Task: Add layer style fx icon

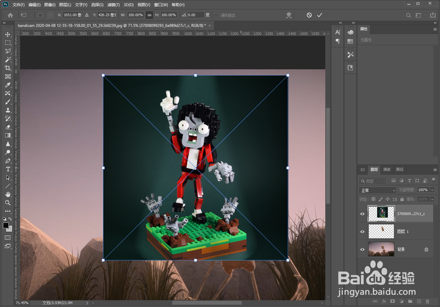Action: tap(384, 301)
